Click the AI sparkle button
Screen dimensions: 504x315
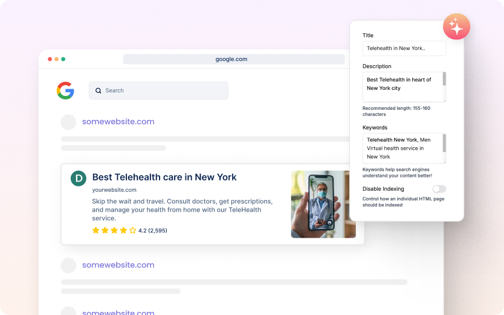point(456,27)
